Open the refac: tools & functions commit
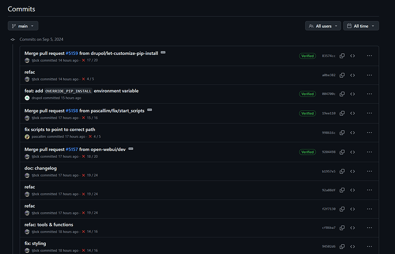Screen dimensions: 395x254 coord(49,225)
